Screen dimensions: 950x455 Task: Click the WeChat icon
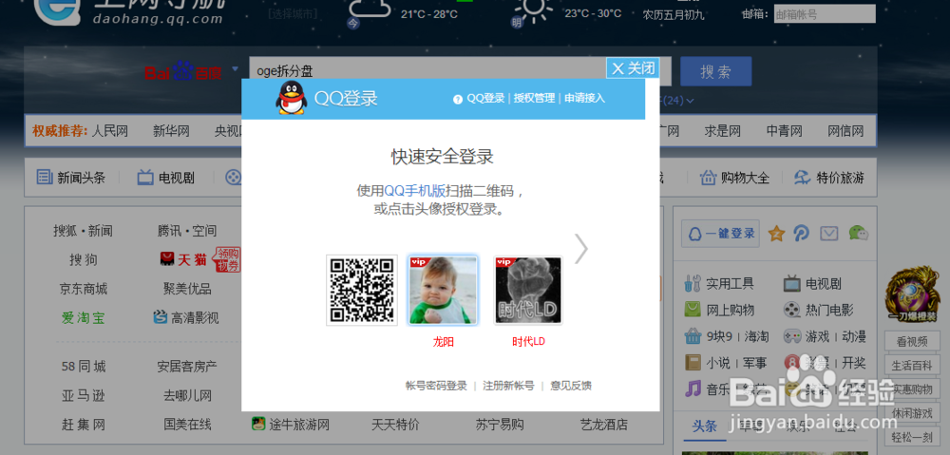tap(858, 234)
